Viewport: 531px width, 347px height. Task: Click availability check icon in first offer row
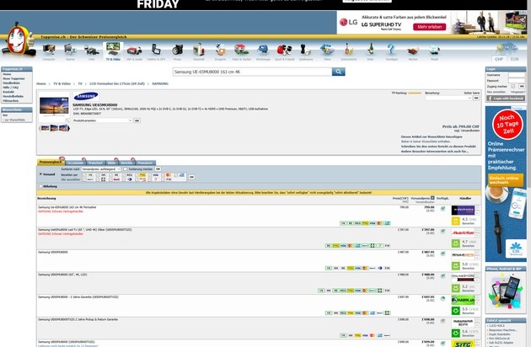click(x=442, y=209)
